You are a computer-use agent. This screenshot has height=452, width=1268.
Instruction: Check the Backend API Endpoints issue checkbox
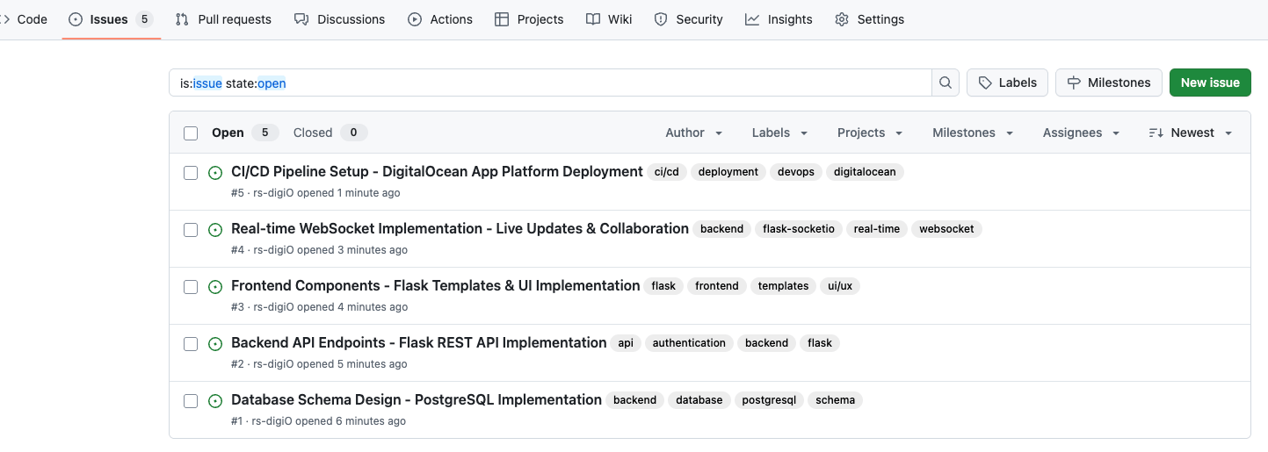(x=191, y=344)
